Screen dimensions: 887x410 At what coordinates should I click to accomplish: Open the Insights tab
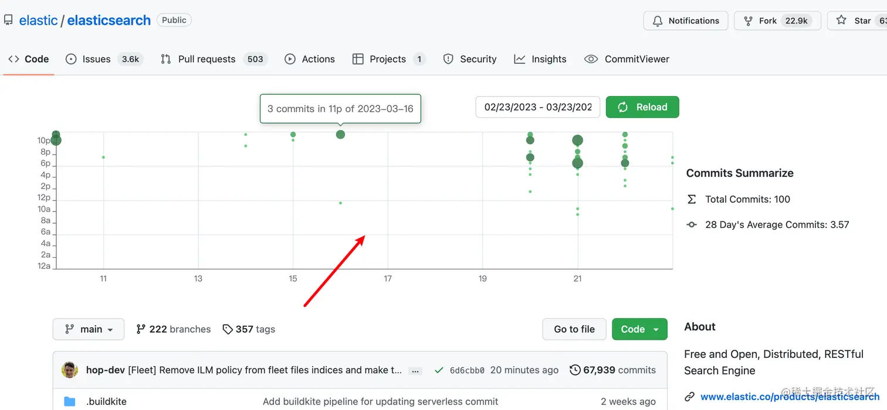(540, 59)
